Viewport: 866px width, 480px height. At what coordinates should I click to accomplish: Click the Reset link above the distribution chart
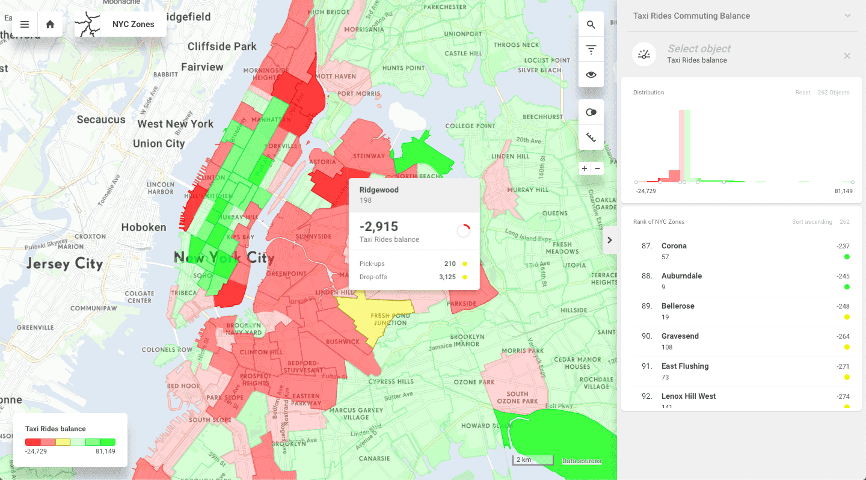[x=803, y=92]
